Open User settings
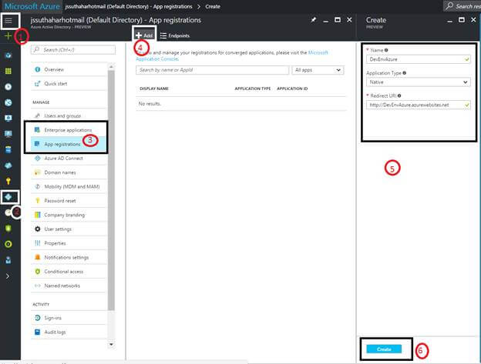The image size is (481, 364). point(69,229)
